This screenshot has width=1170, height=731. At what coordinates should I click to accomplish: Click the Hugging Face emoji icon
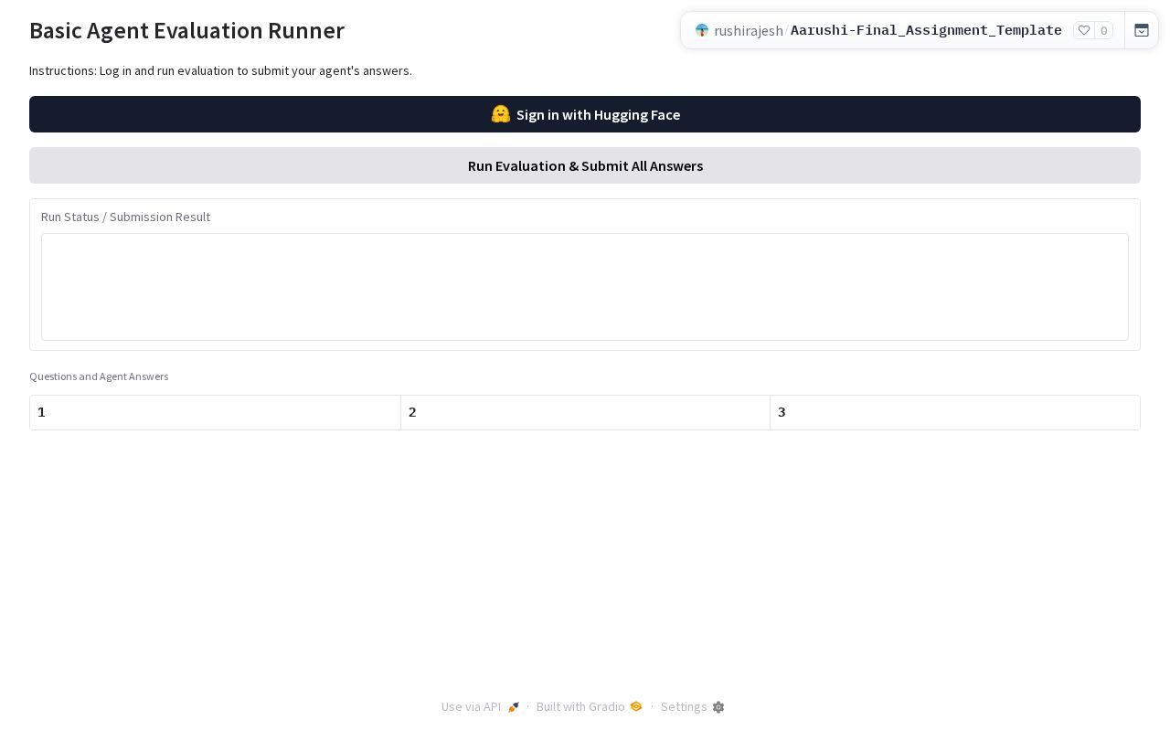pos(500,114)
